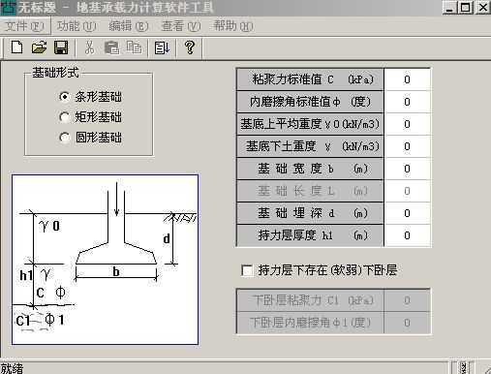
Task: Click the 基底上平均重度 γ0 input field
Action: click(407, 124)
